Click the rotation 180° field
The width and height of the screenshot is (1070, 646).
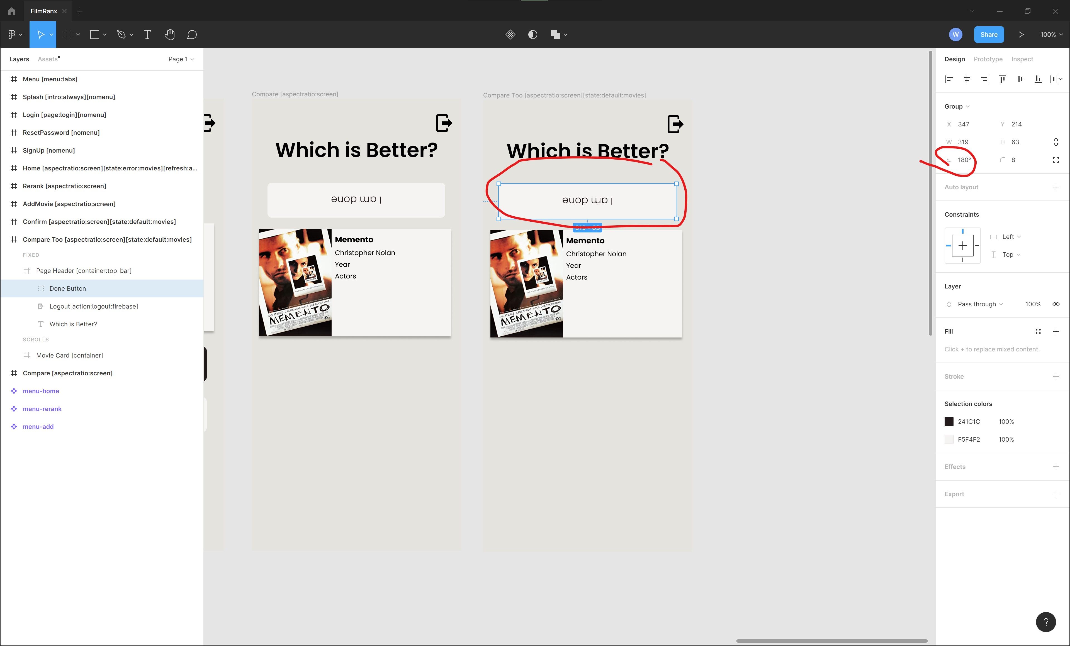click(x=964, y=160)
